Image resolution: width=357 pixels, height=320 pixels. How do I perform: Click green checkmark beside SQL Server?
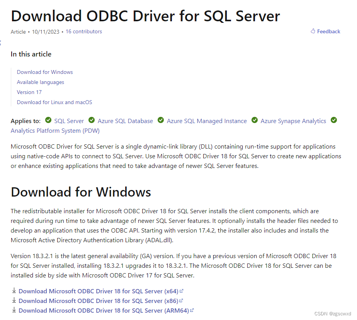pyautogui.click(x=48, y=120)
